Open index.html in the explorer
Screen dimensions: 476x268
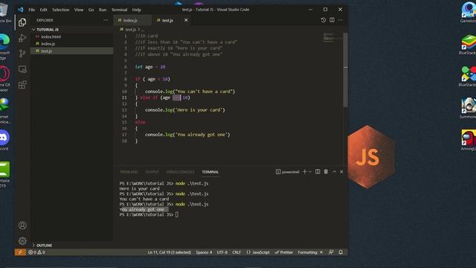(71, 36)
